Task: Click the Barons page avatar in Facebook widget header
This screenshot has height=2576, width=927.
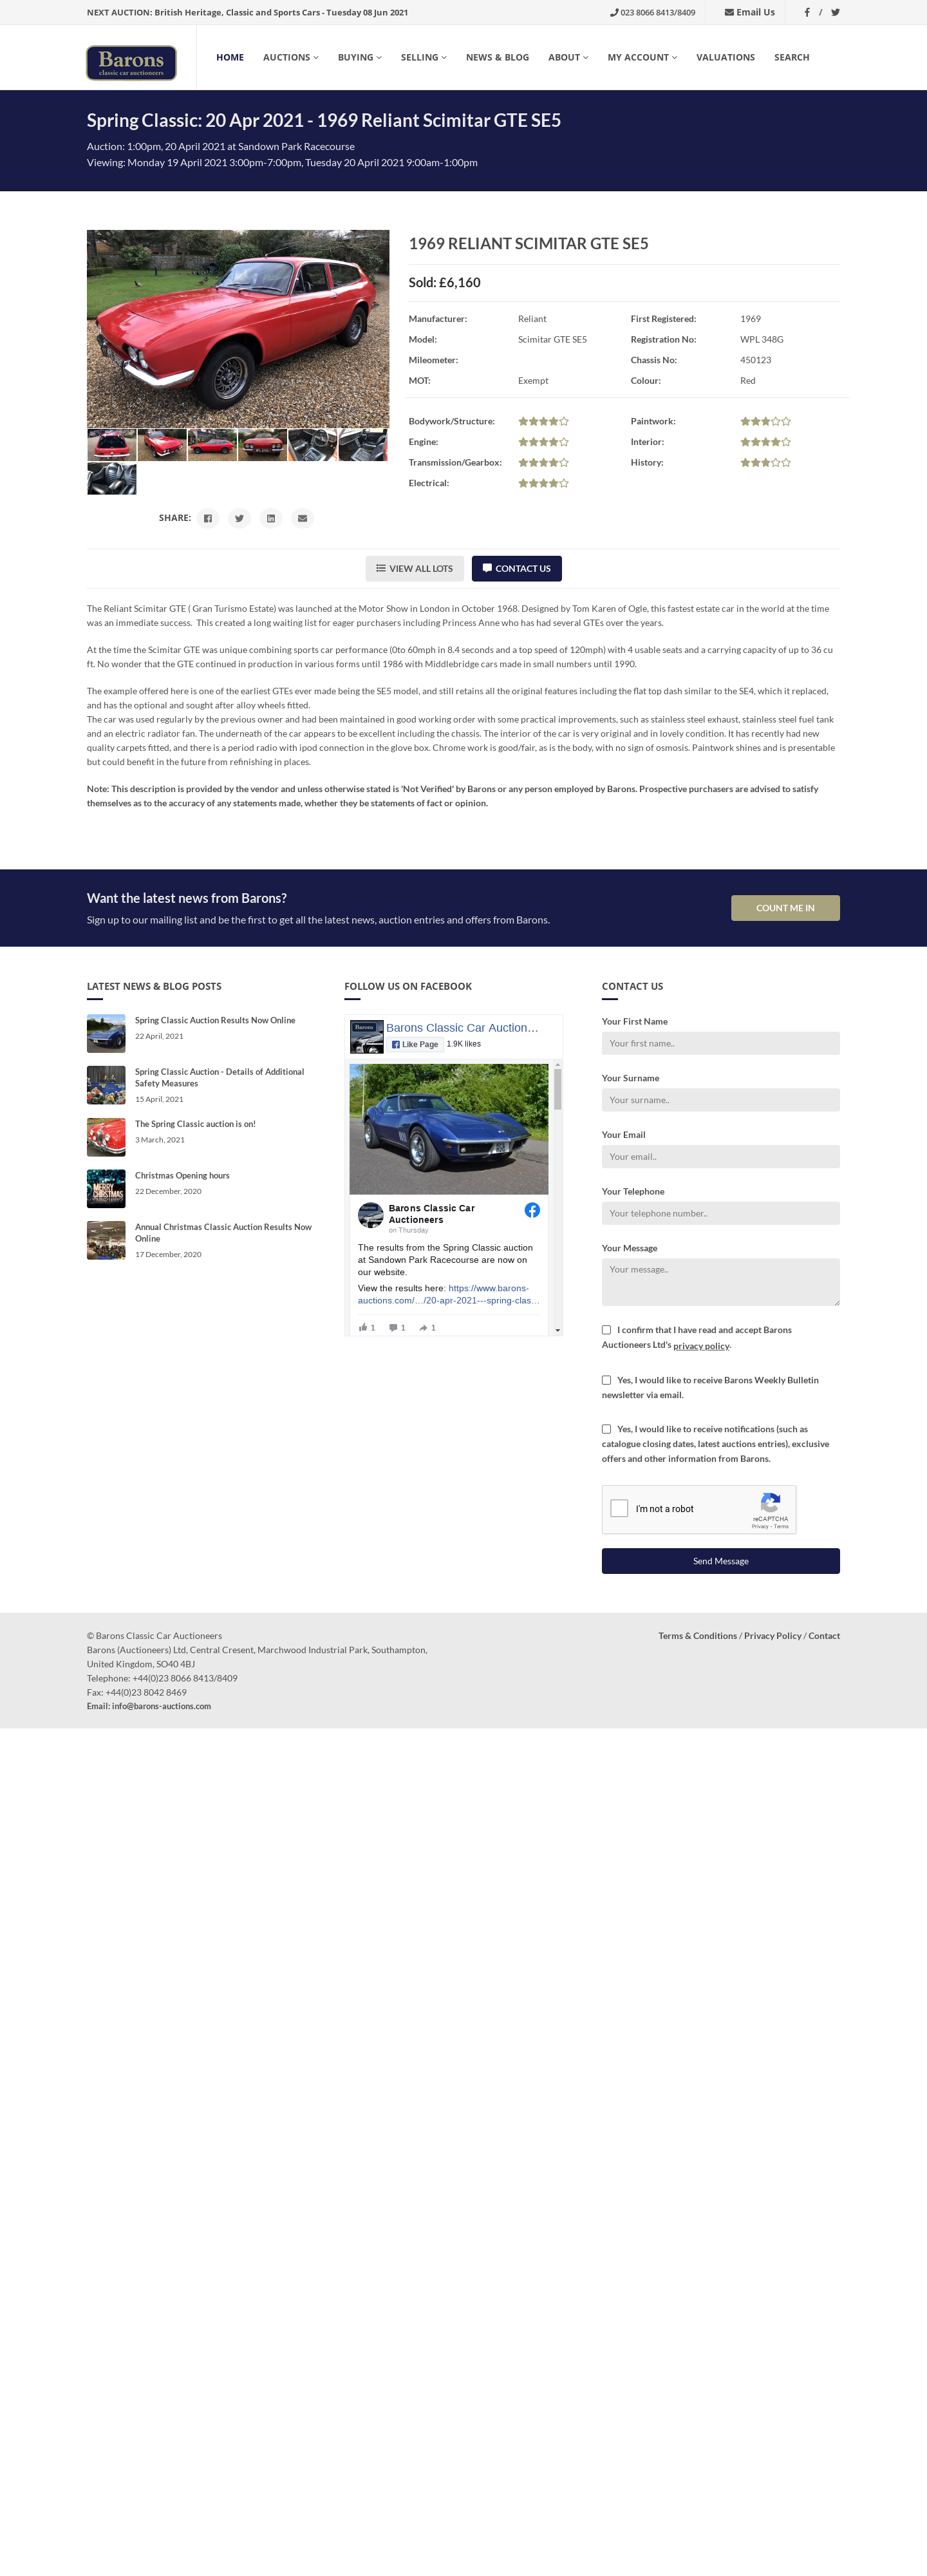Action: point(366,1037)
